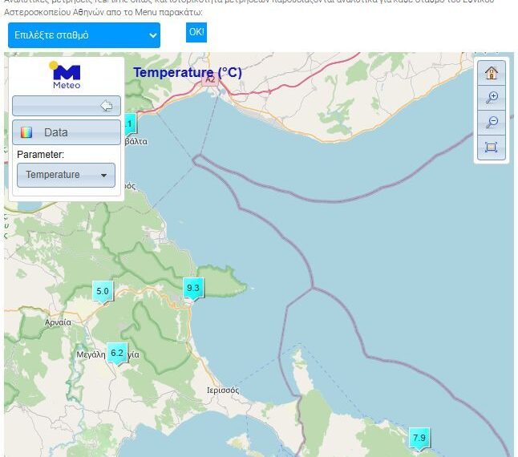Viewport: 518px width, 457px height.
Task: Select the 5.0 temperature station marker
Action: tap(102, 292)
